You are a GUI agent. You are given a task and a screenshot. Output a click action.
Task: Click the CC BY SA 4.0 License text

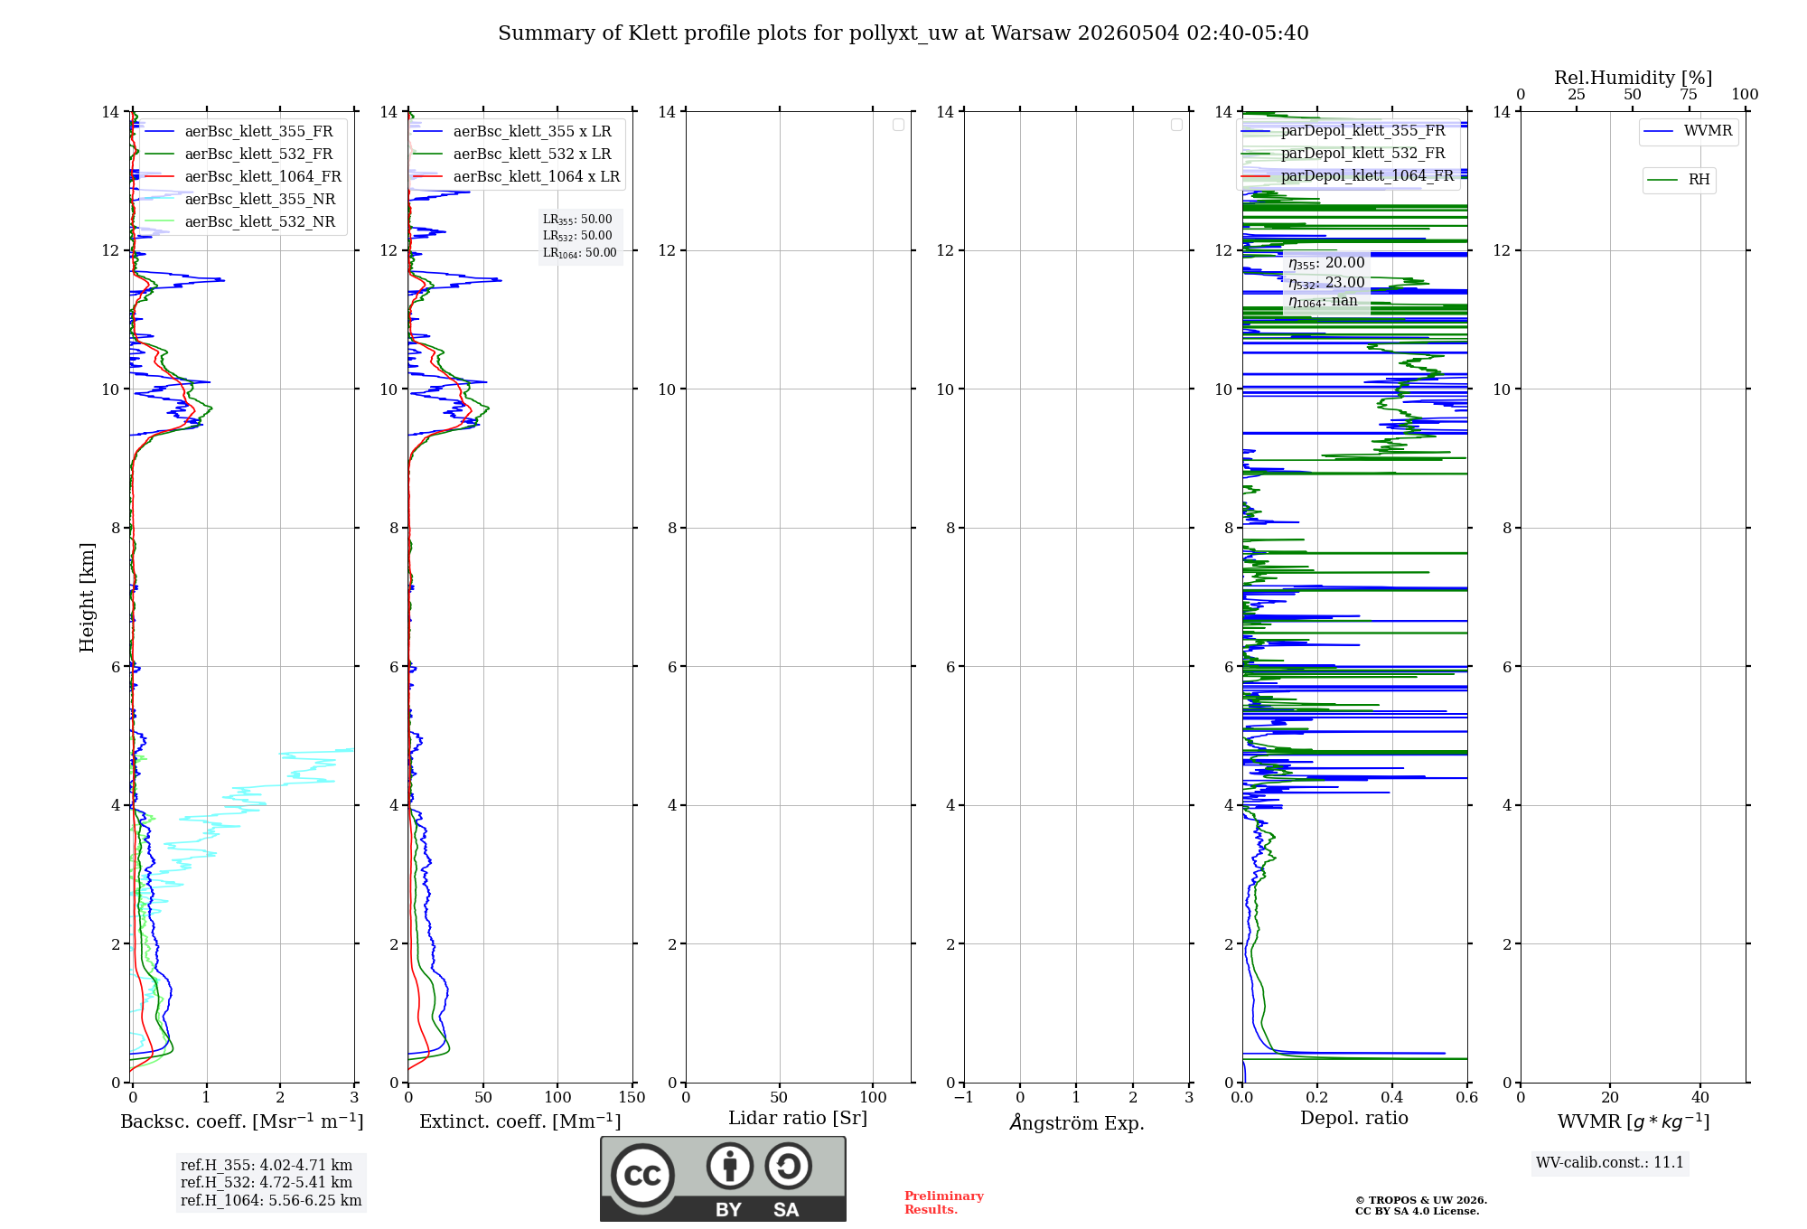click(1417, 1212)
